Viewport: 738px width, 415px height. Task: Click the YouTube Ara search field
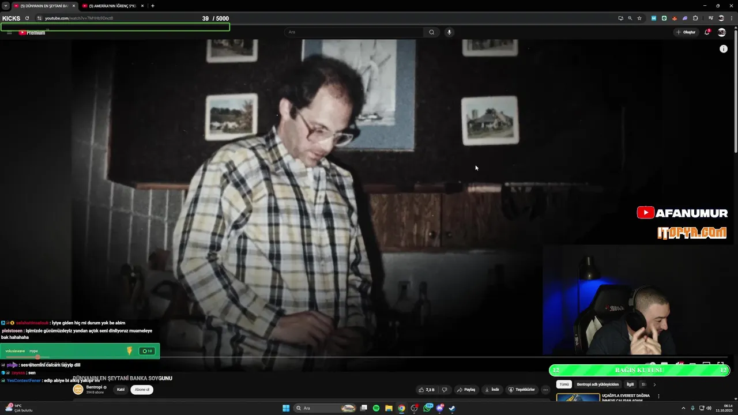click(x=354, y=32)
